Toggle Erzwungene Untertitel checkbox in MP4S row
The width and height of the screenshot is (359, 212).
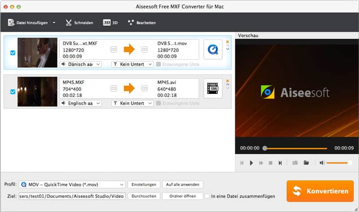tap(158, 103)
